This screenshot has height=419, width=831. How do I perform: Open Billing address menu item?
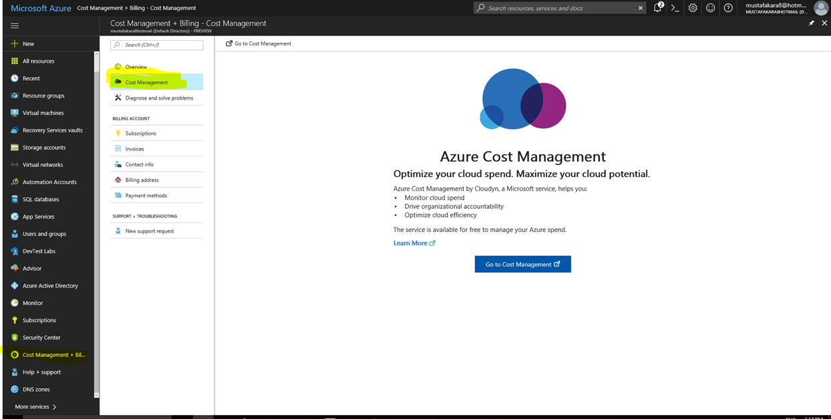tap(157, 180)
